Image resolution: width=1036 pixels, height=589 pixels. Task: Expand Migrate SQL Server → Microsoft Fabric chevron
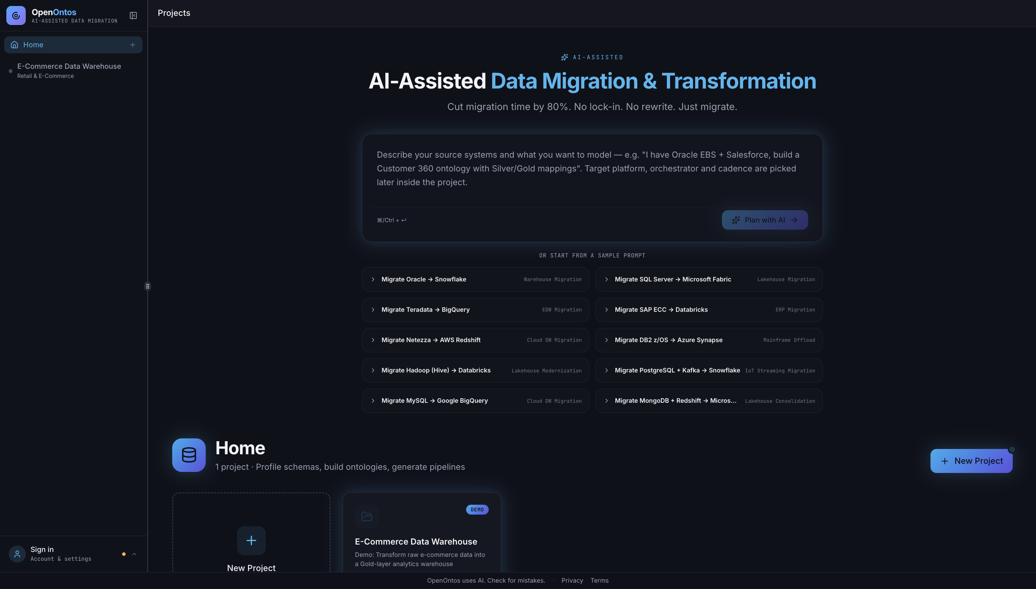point(606,280)
